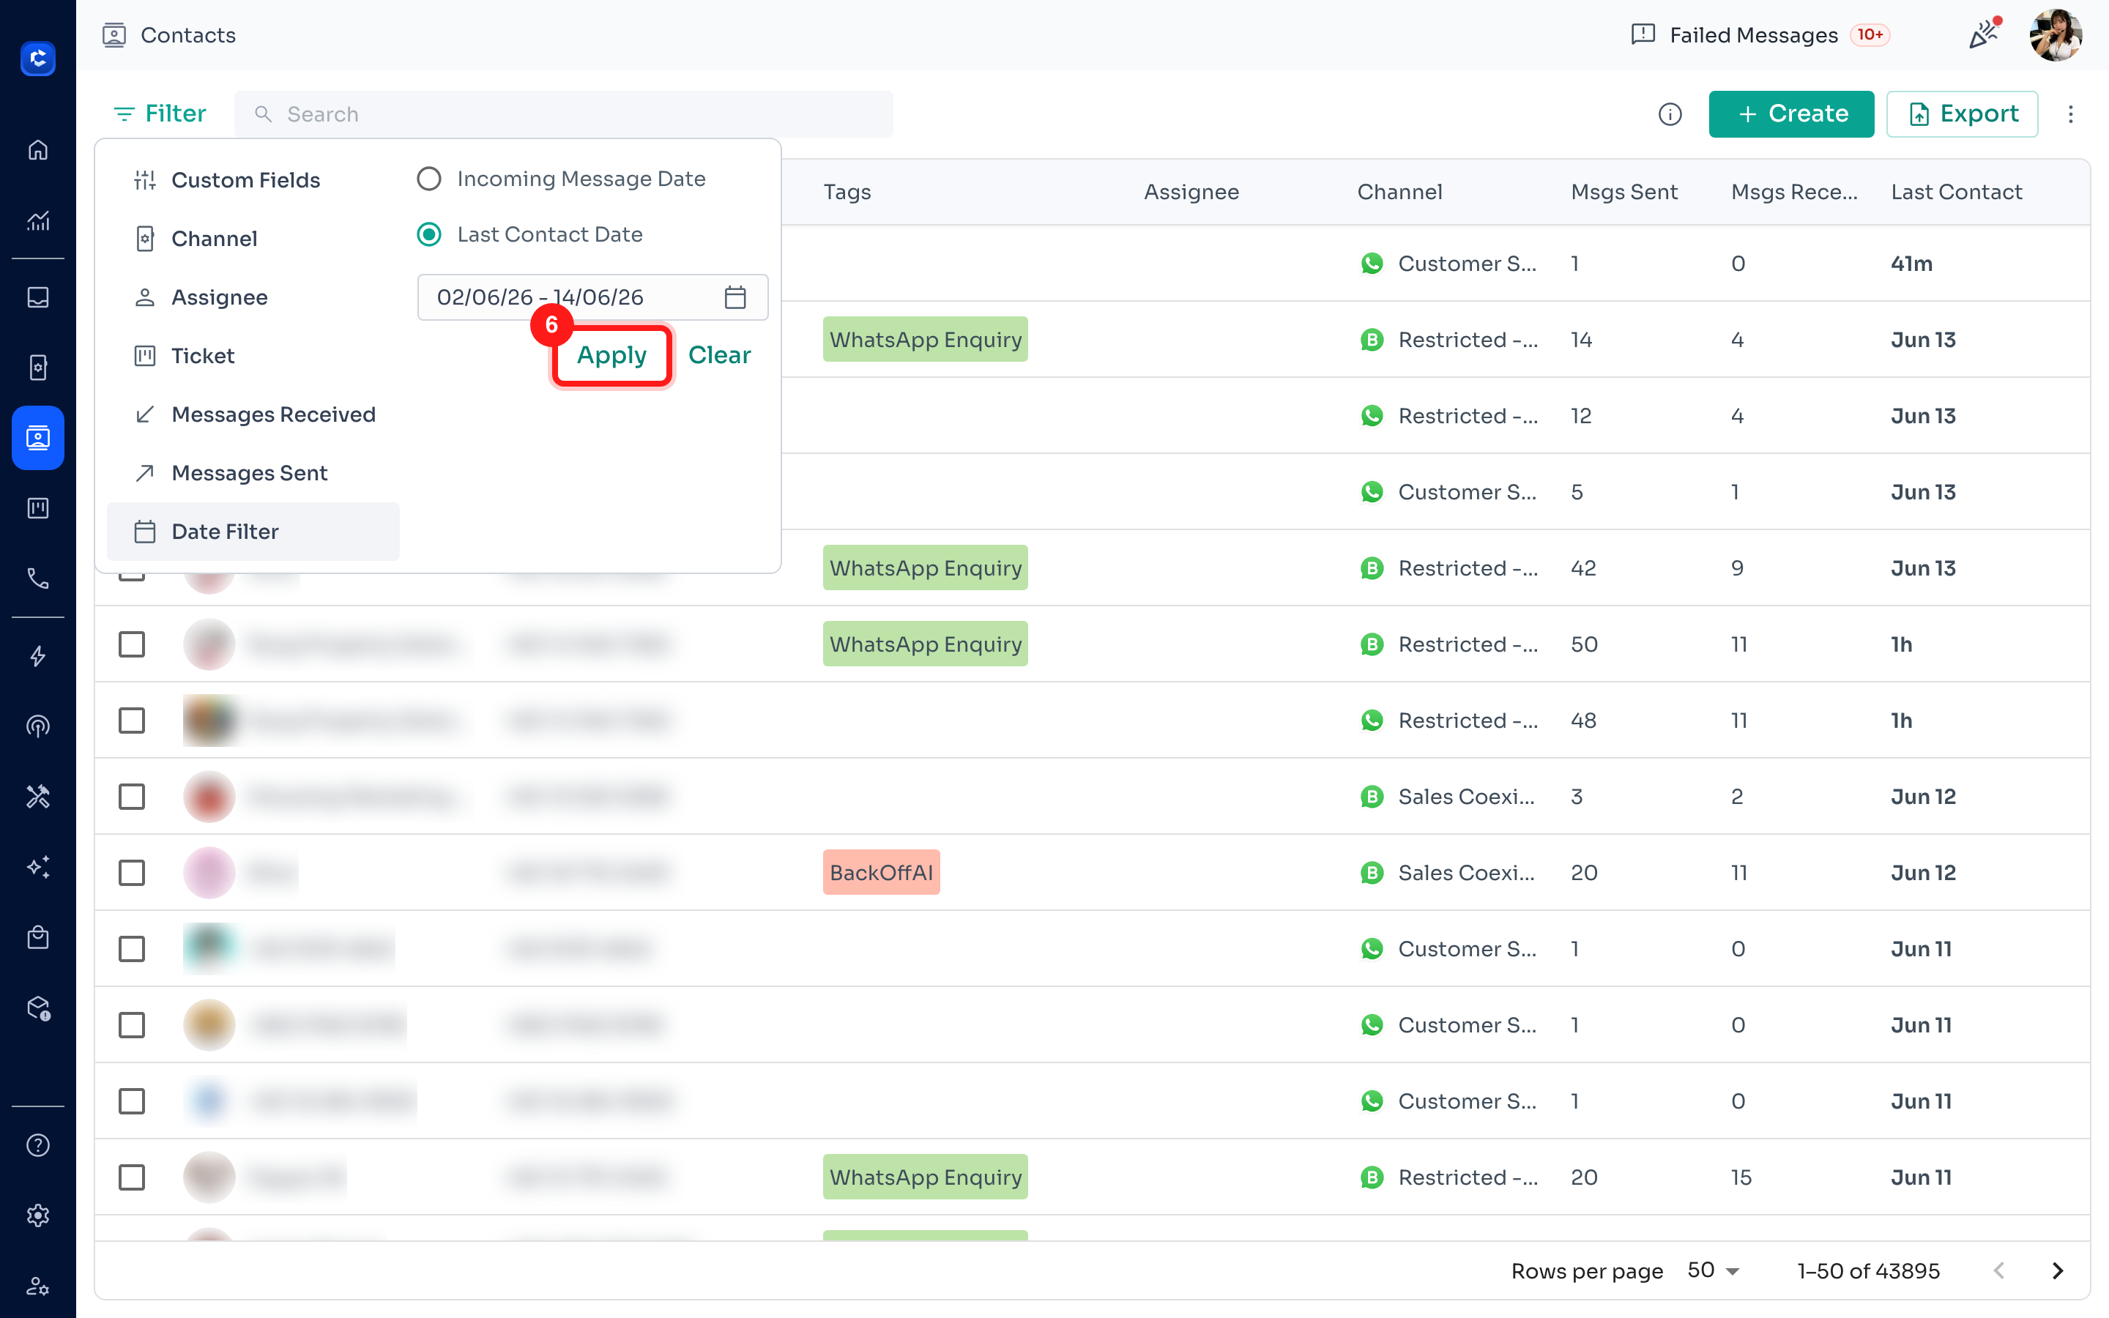Tick checkbox for the bottom Restricted row with 15 received
This screenshot has width=2109, height=1318.
[x=132, y=1177]
